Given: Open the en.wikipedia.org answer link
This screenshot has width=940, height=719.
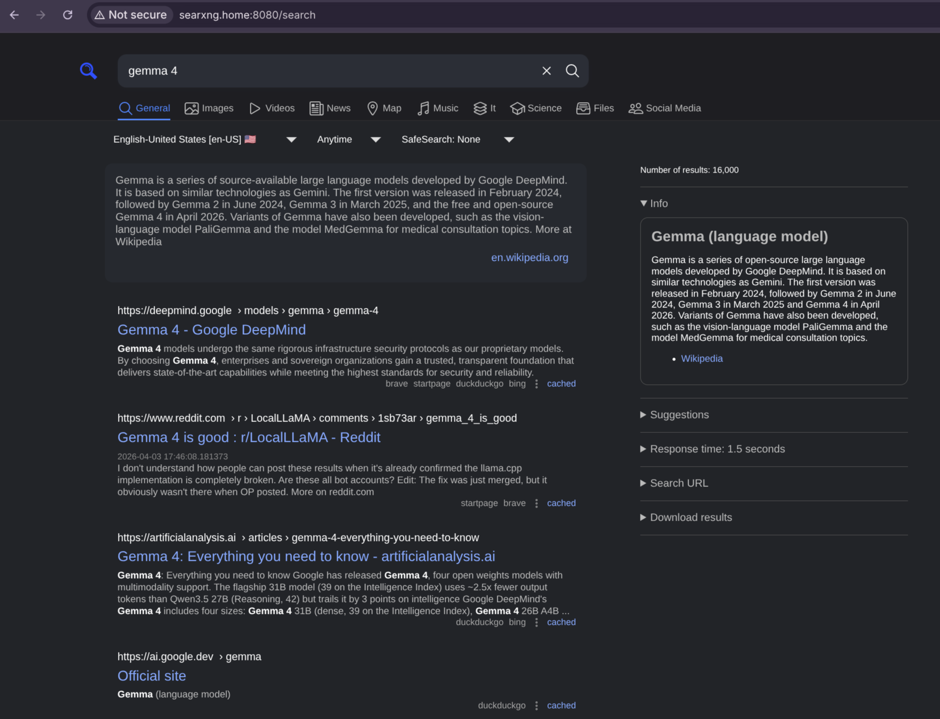Looking at the screenshot, I should (529, 258).
